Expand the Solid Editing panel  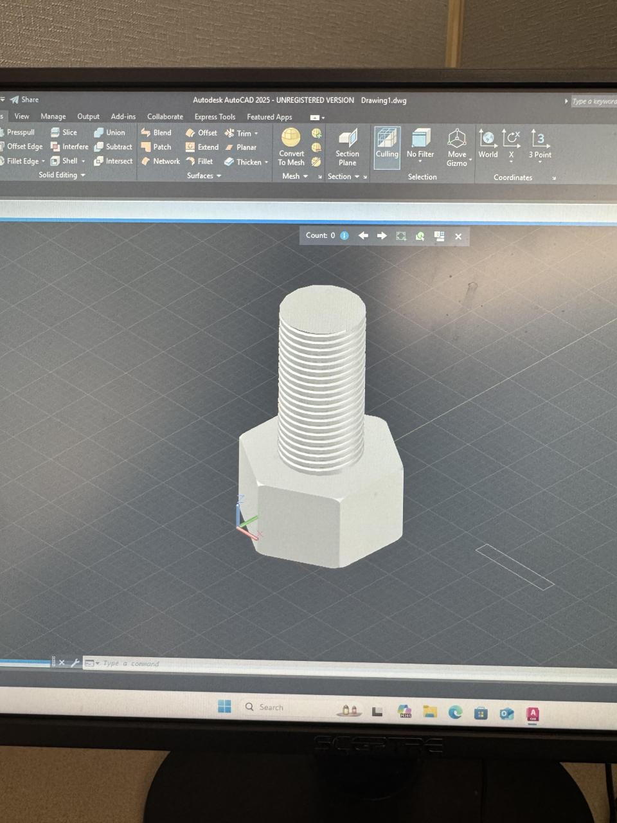pos(62,175)
